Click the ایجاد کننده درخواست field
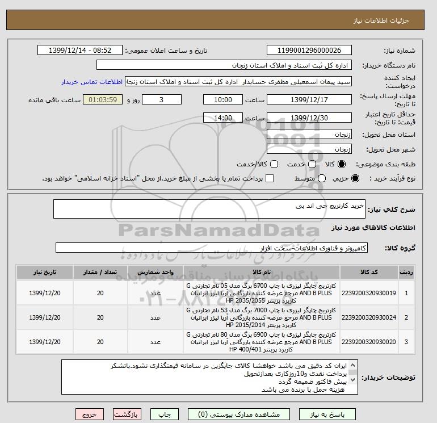Screen dimensions: 437x423 (238, 82)
